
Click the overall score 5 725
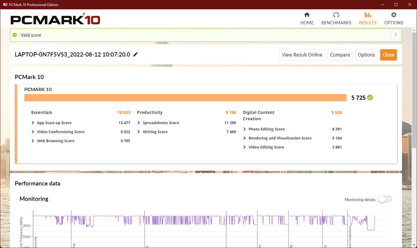(358, 98)
